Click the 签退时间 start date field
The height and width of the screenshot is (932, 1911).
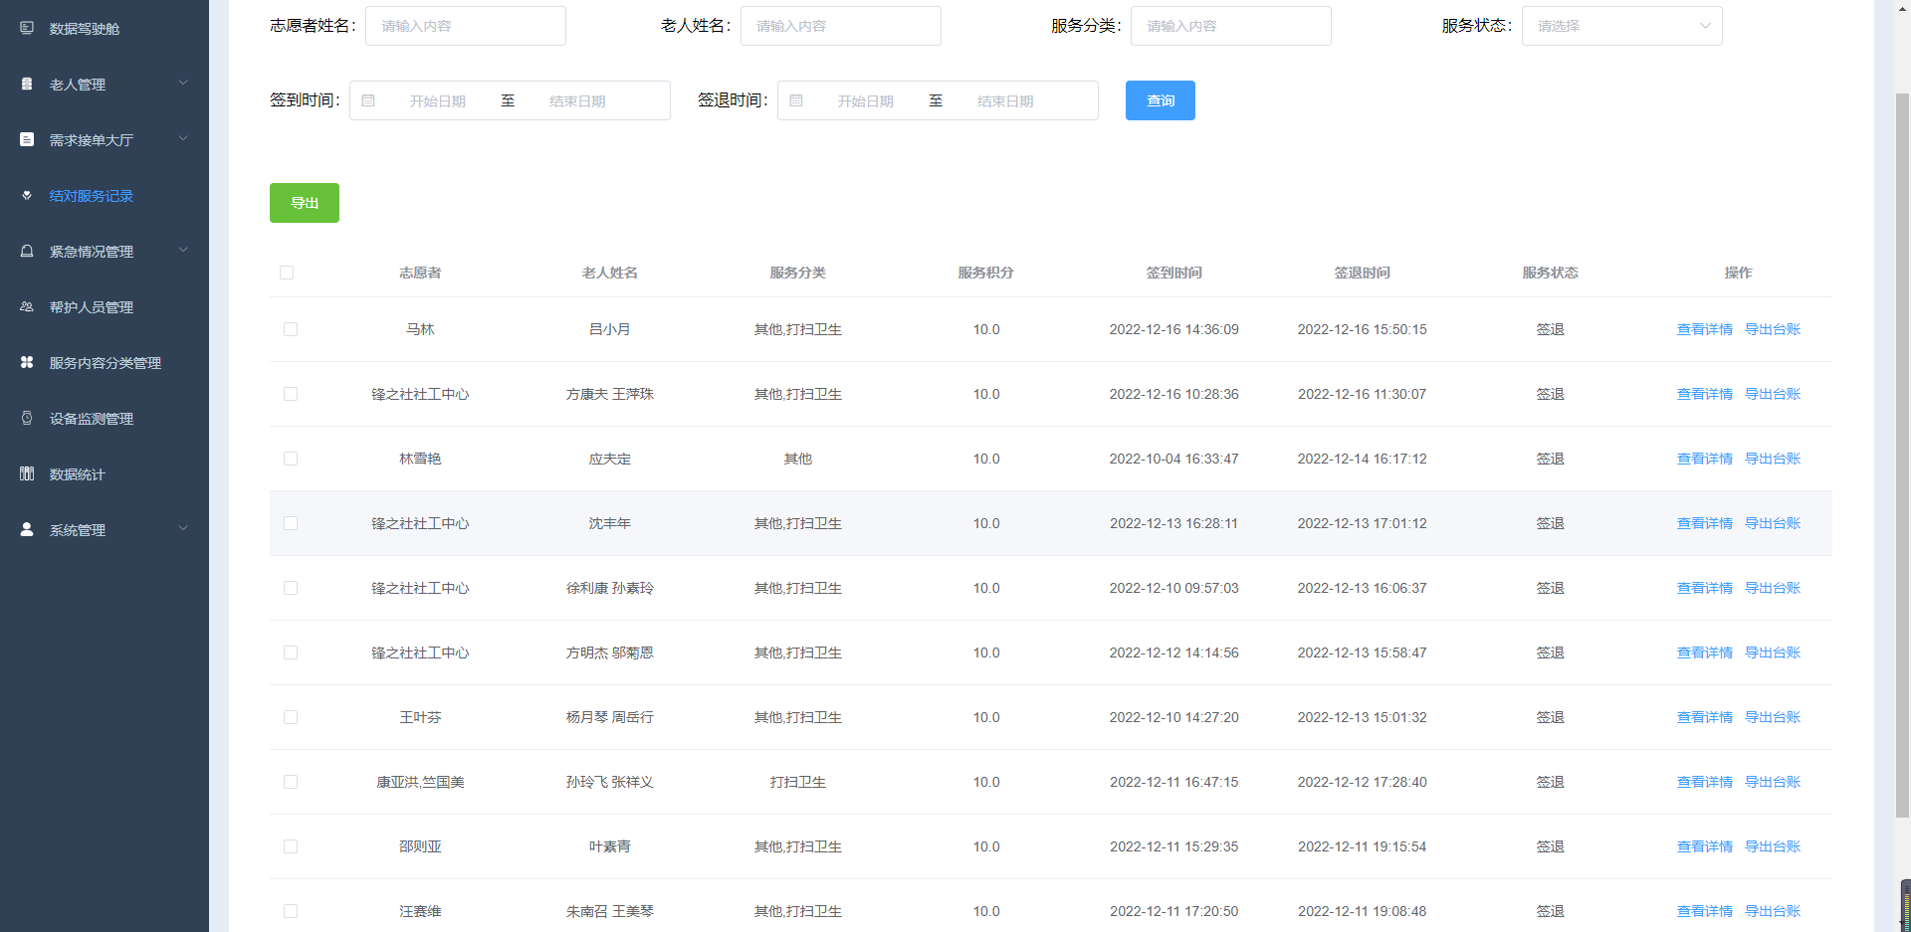pyautogui.click(x=866, y=100)
